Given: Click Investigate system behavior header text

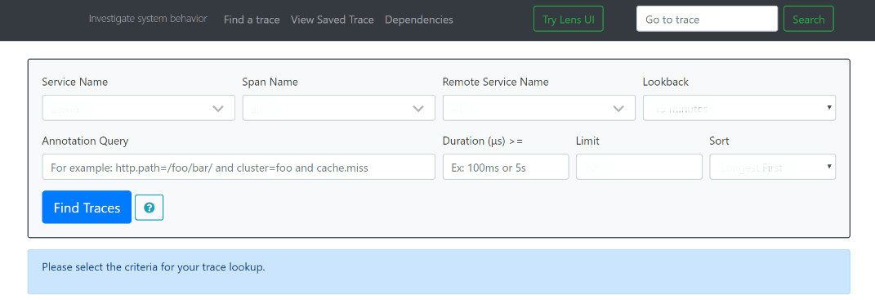Looking at the screenshot, I should (148, 19).
